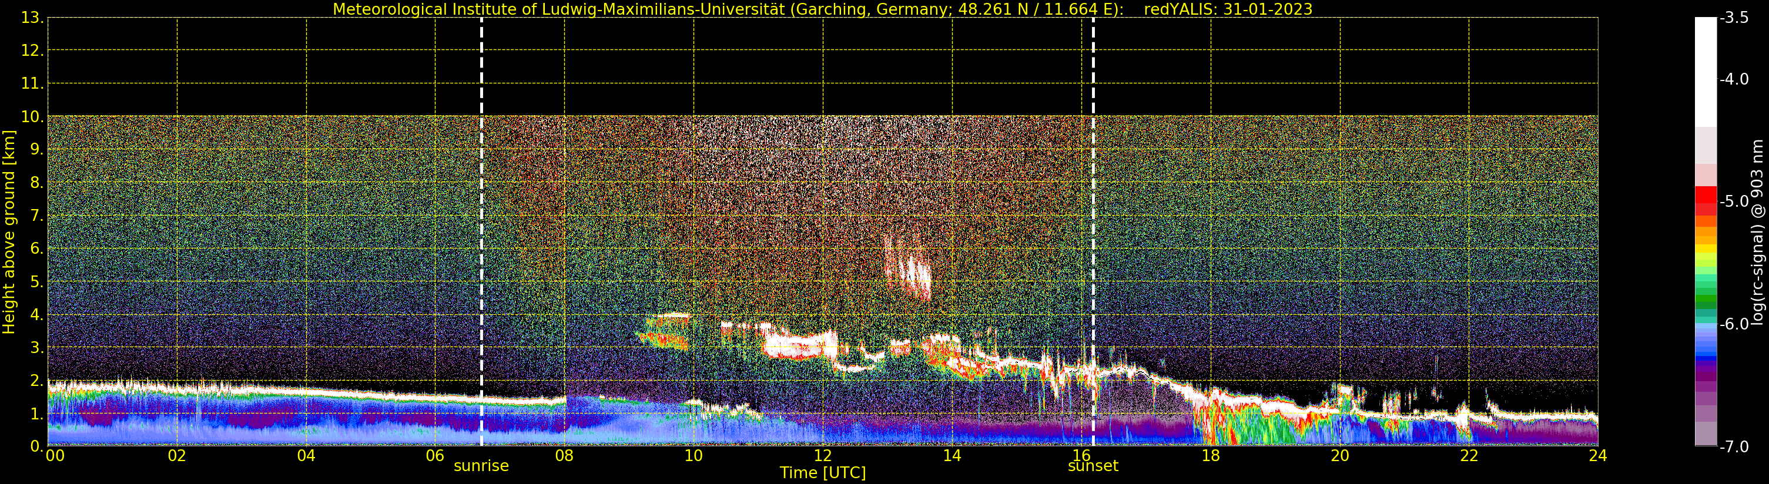Click the "13." height axis tick label

tap(33, 18)
